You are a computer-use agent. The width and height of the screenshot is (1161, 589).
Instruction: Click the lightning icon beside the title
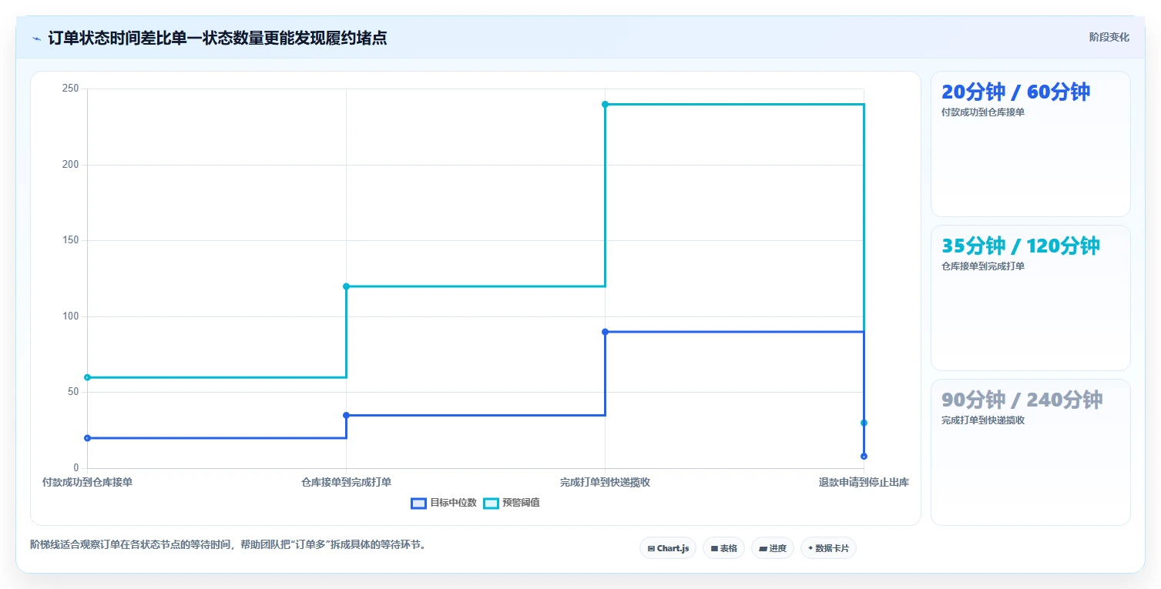pyautogui.click(x=36, y=38)
